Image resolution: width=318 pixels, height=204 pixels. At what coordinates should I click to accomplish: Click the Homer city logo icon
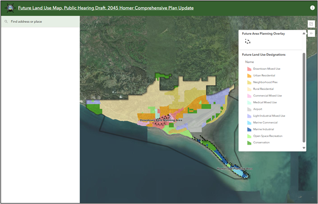[9, 8]
